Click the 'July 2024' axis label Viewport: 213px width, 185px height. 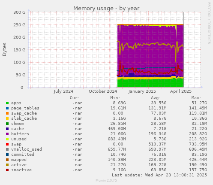[63, 91]
